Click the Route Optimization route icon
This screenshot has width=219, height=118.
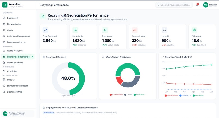[4, 42]
